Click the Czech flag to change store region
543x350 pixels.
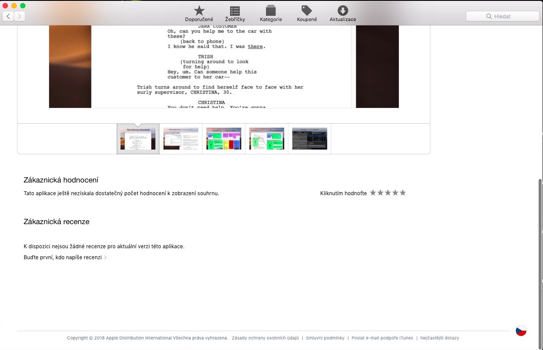point(521,330)
